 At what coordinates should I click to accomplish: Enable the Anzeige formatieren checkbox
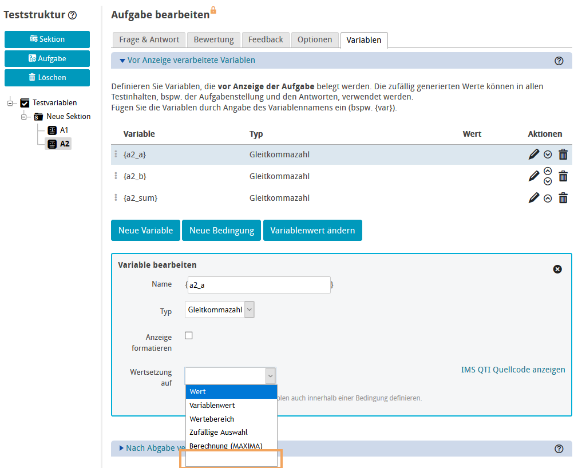188,335
